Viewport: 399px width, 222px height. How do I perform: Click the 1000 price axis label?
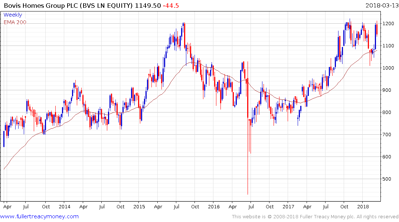pyautogui.click(x=388, y=68)
